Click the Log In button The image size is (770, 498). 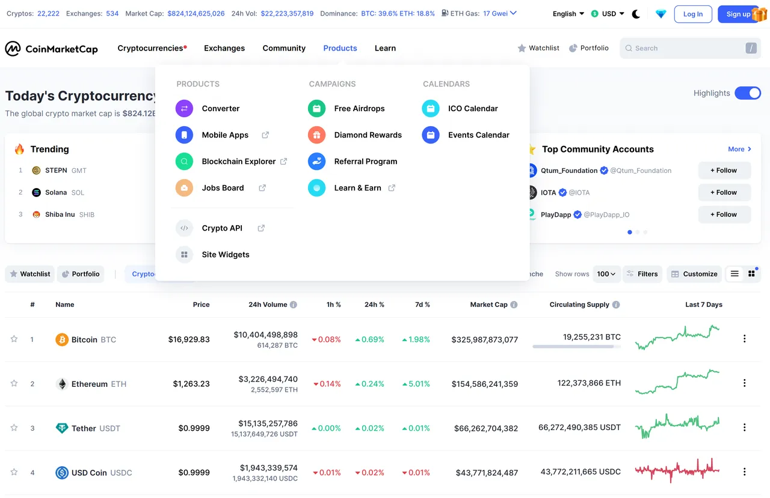click(x=693, y=14)
